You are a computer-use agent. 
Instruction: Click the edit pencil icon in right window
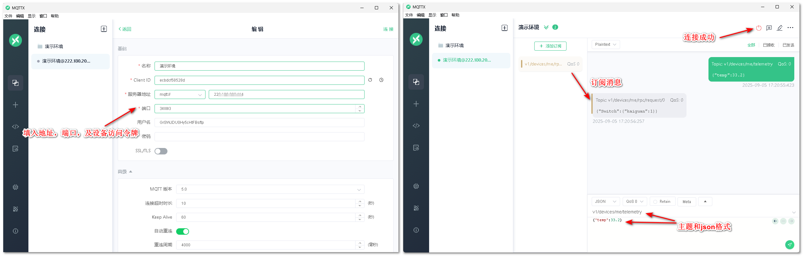coord(779,28)
